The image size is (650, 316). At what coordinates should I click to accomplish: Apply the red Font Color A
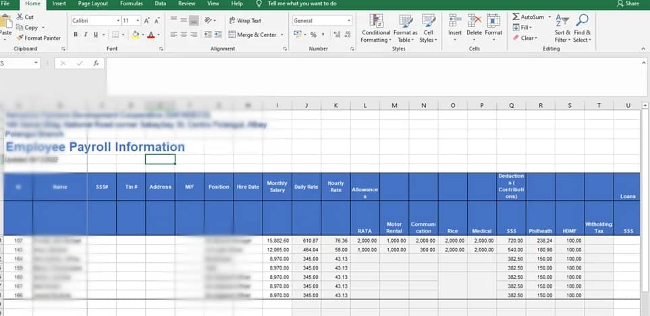pos(151,35)
